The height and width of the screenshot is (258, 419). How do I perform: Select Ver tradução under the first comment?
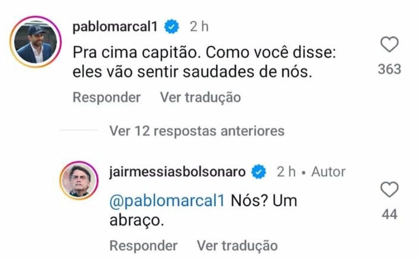pyautogui.click(x=201, y=97)
